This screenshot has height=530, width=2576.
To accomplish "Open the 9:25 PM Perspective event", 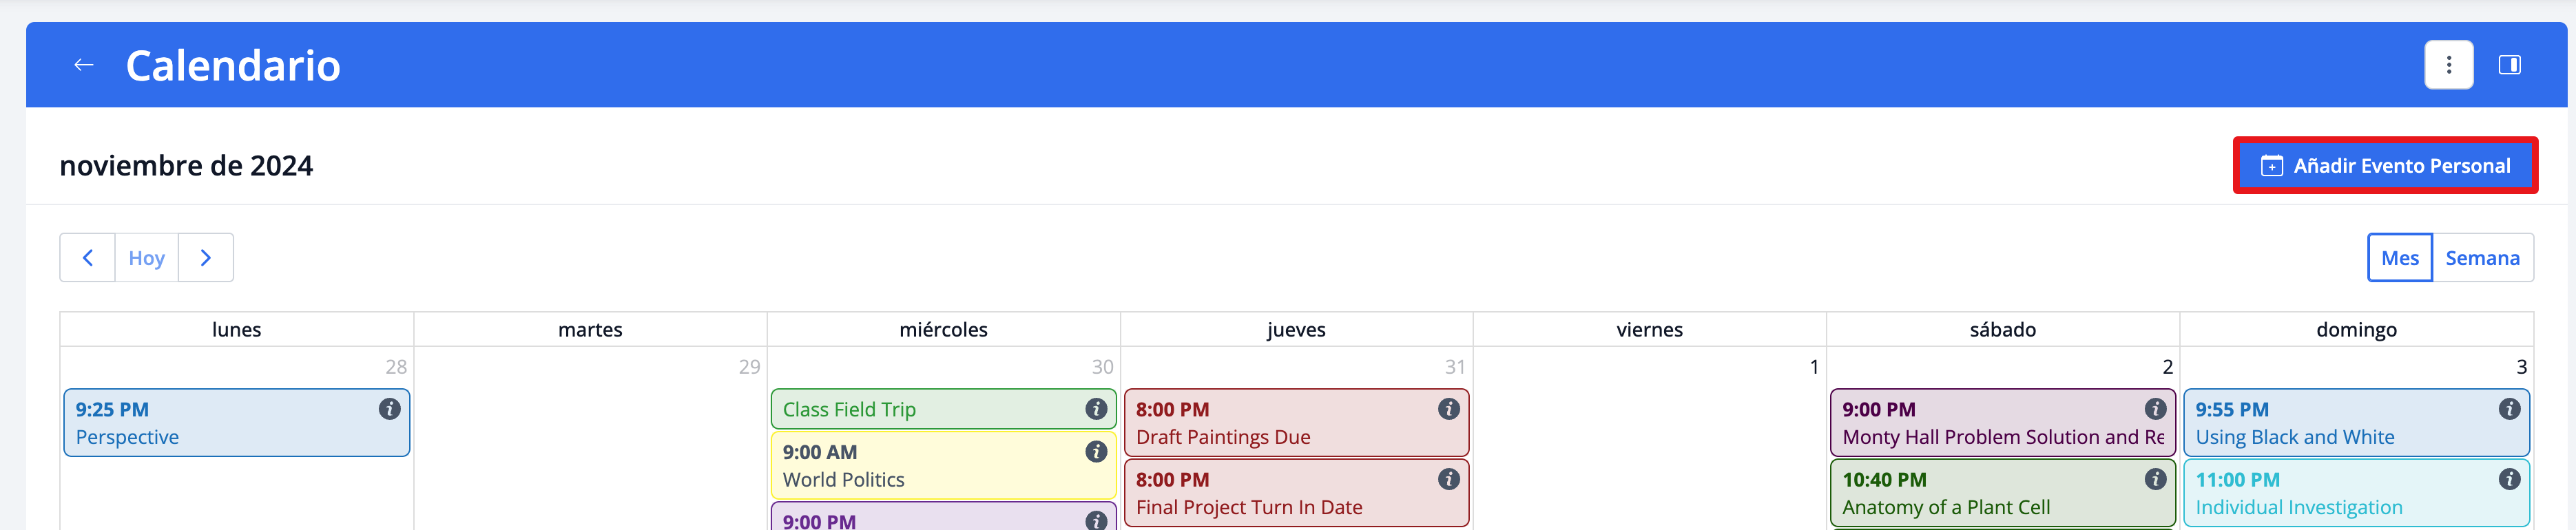I will point(200,424).
